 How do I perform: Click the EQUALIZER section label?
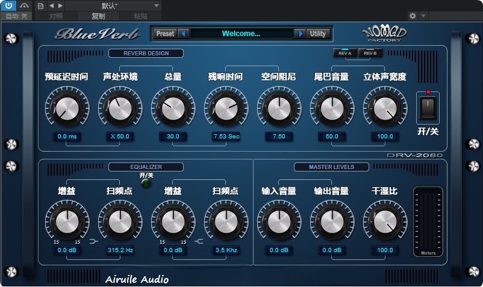[146, 167]
